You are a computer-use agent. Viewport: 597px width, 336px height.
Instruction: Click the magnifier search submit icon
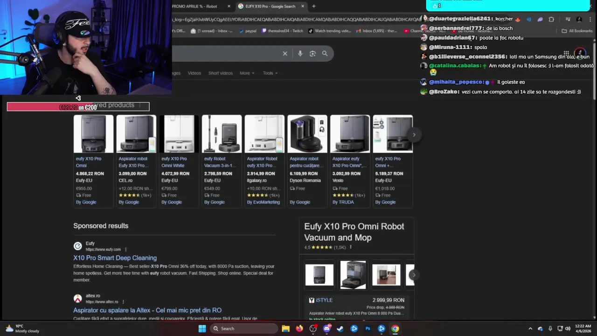click(325, 54)
